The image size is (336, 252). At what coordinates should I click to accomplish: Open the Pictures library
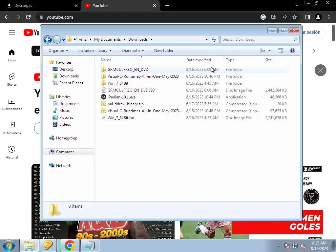tap(66, 117)
